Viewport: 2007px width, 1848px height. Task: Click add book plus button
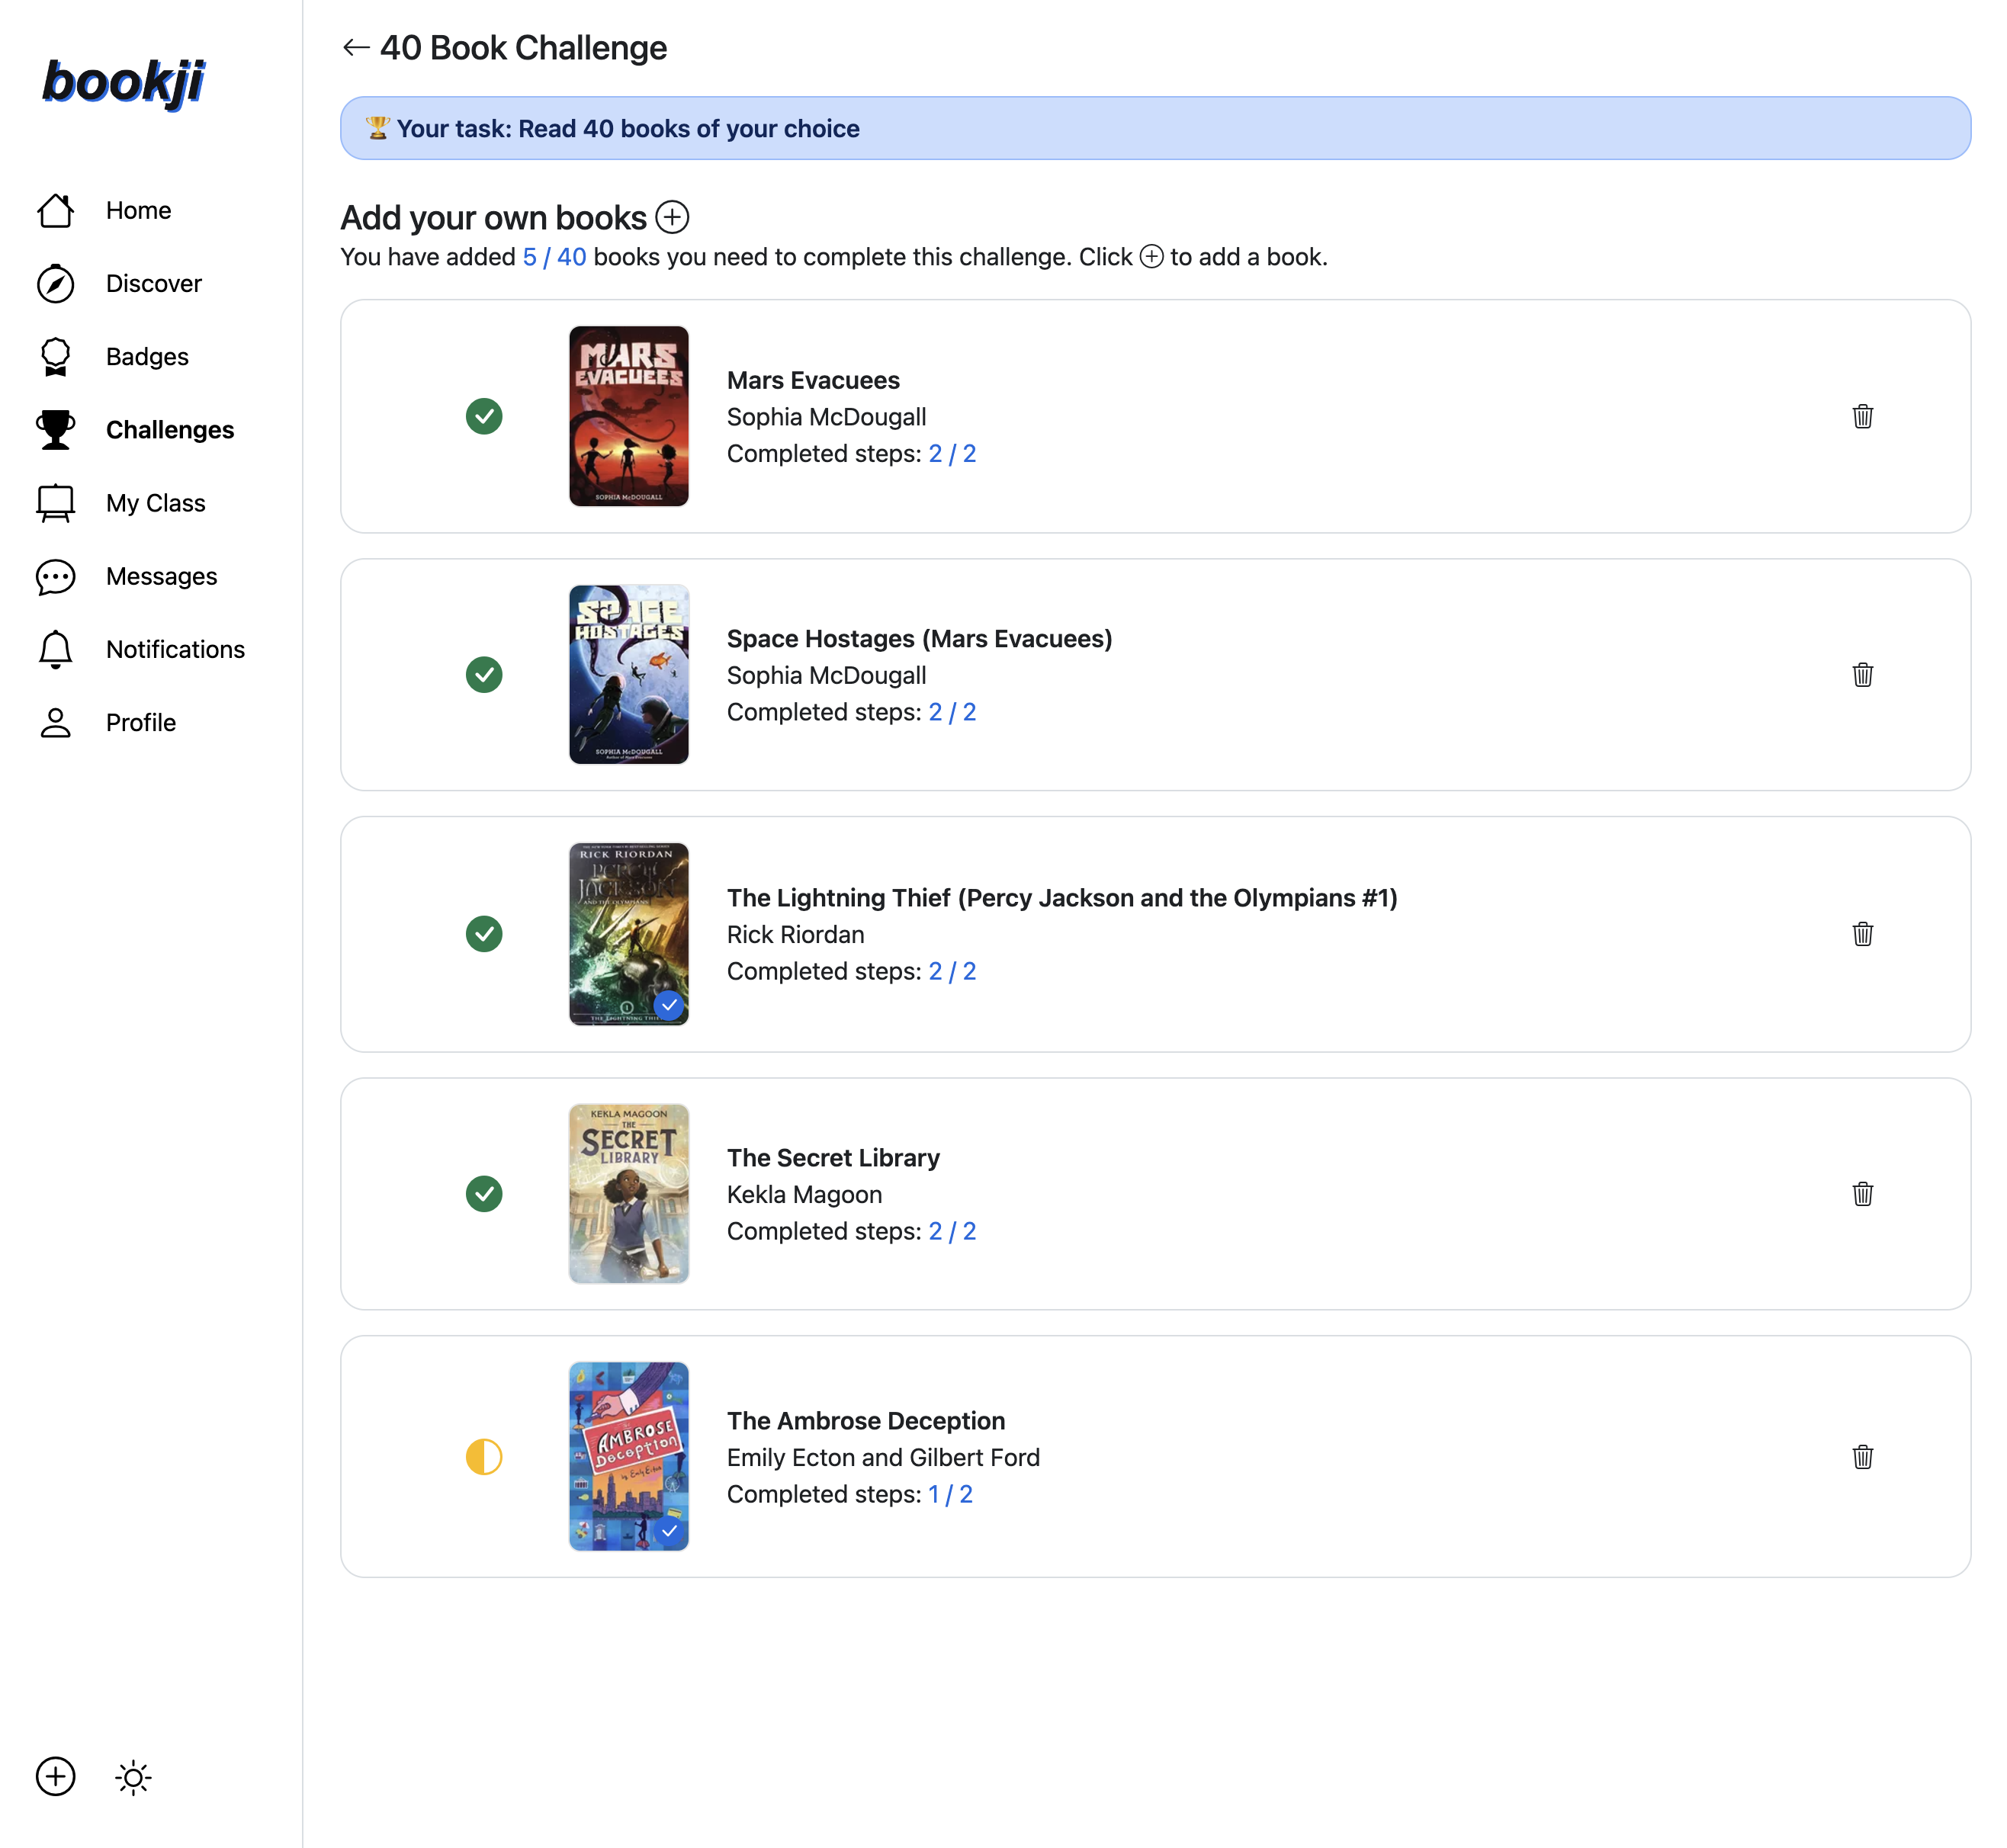(x=671, y=215)
